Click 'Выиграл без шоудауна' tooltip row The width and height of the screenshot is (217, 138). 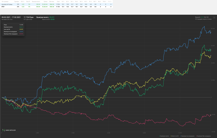click(13, 34)
